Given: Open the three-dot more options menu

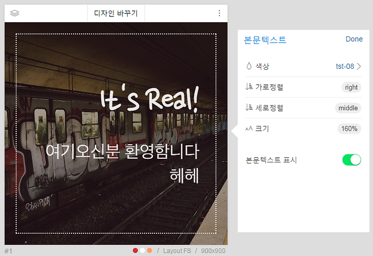Looking at the screenshot, I should pos(219,13).
